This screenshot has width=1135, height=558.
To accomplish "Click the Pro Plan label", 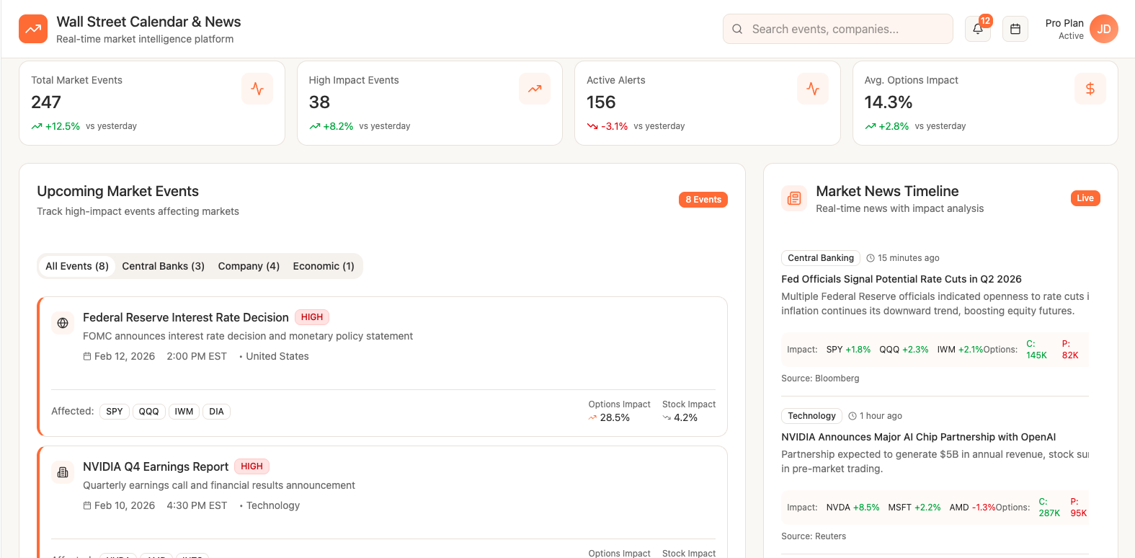I will coord(1064,23).
